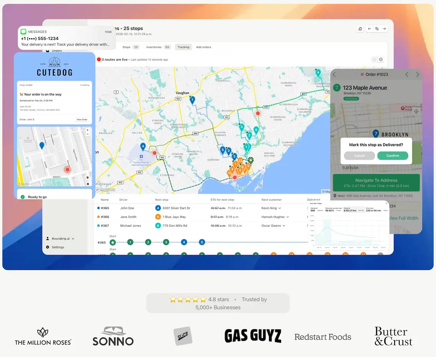The width and height of the screenshot is (436, 357).
Task: Click The Million Roses logo
Action: pos(43,337)
